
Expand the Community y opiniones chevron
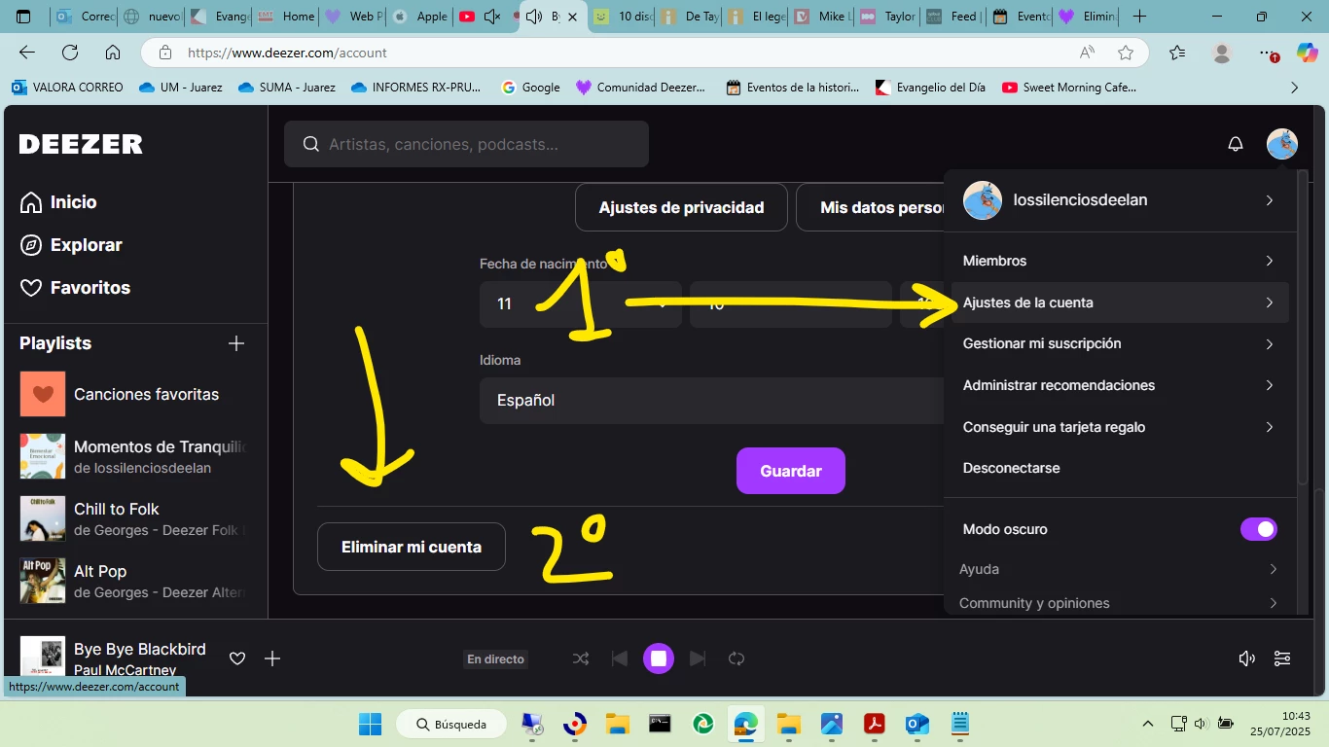click(1273, 603)
